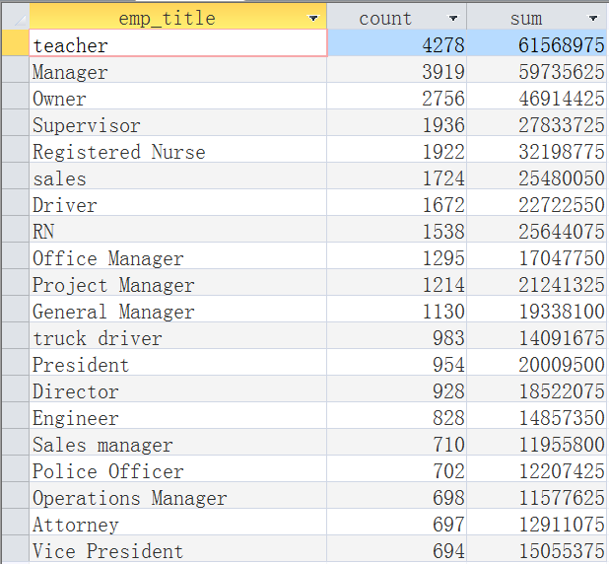This screenshot has height=564, width=609.
Task: Click the sum value 25644075
Action: click(x=562, y=232)
